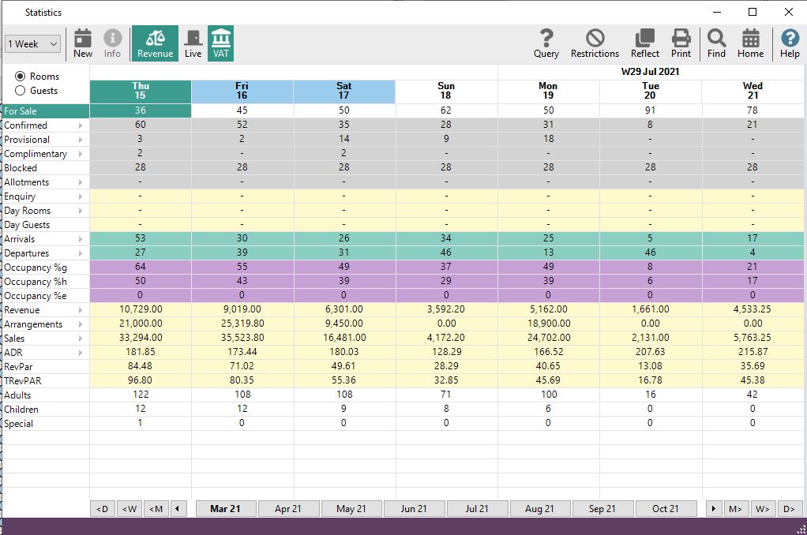Switch to Live statistics view
The image size is (807, 535).
tap(192, 43)
